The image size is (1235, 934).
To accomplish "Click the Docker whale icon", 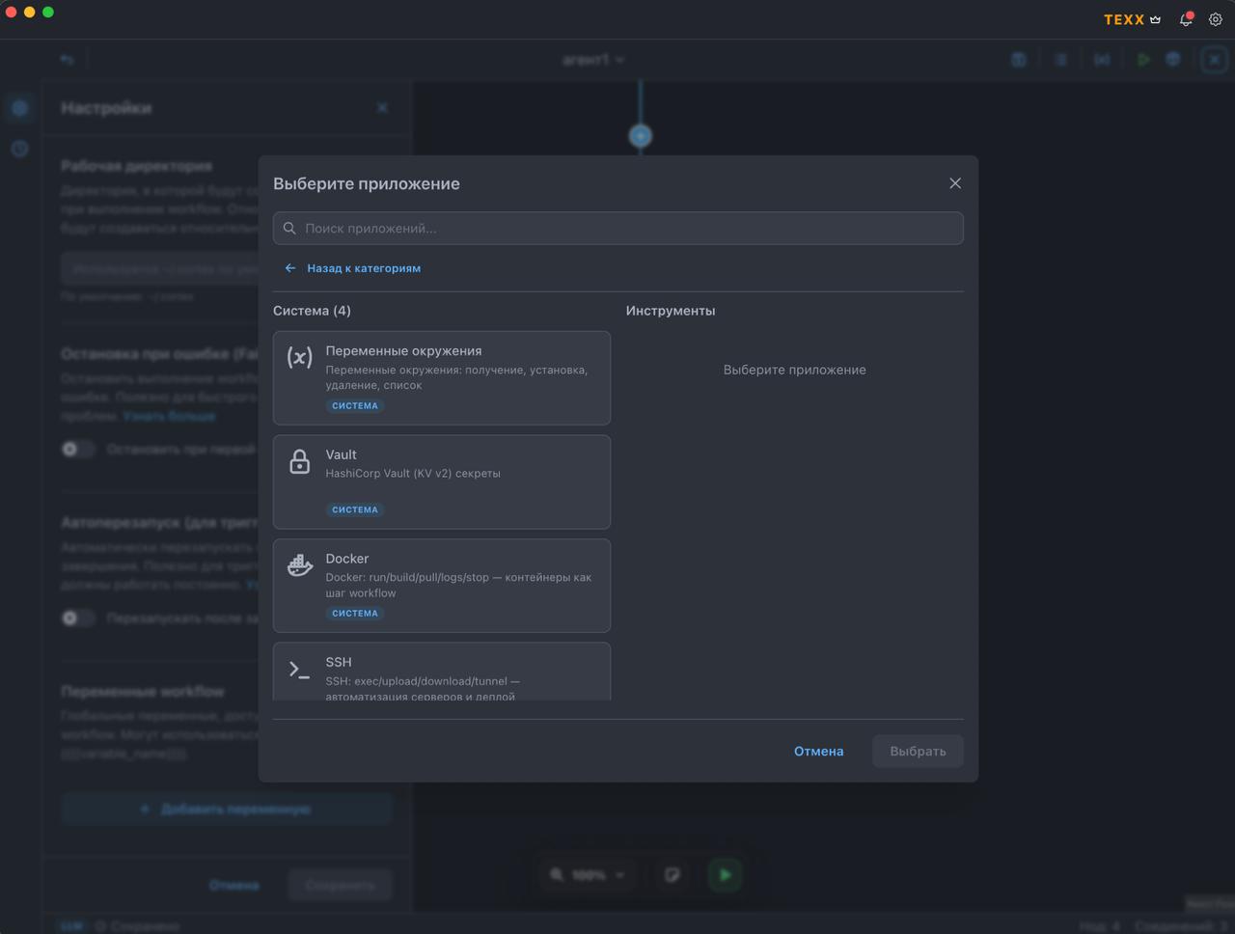I will [300, 565].
